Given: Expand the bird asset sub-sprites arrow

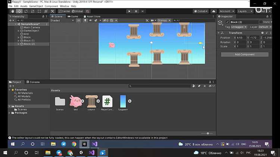Looking at the screenshot, I should 83,101.
